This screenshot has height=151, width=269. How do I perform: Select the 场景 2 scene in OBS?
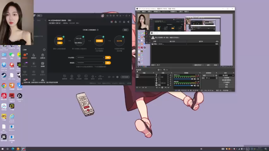pos(145,75)
